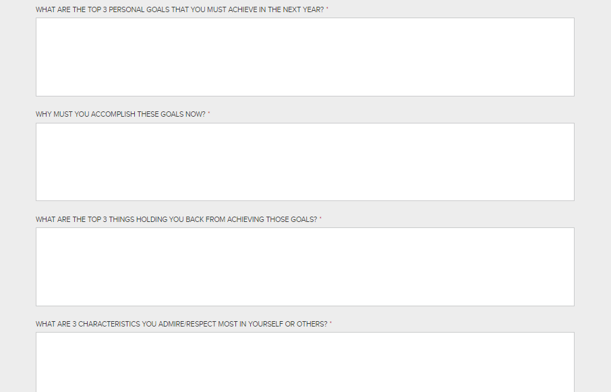
Task: Select the characteristics you admire text area
Action: click(305, 362)
